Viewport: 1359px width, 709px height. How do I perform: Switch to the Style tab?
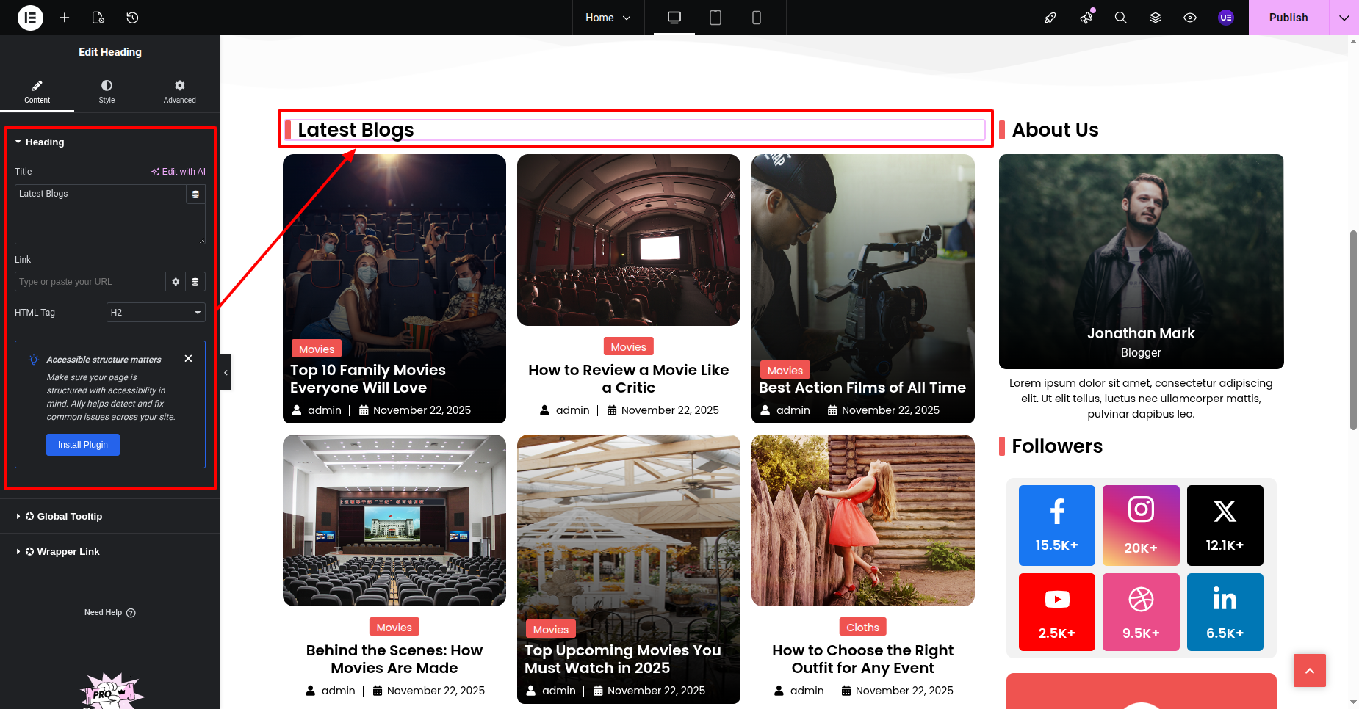pyautogui.click(x=107, y=92)
